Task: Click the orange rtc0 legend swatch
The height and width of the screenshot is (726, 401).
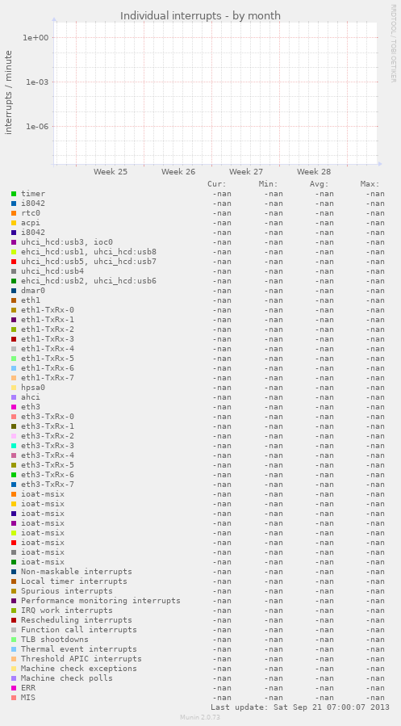Action: [14, 213]
